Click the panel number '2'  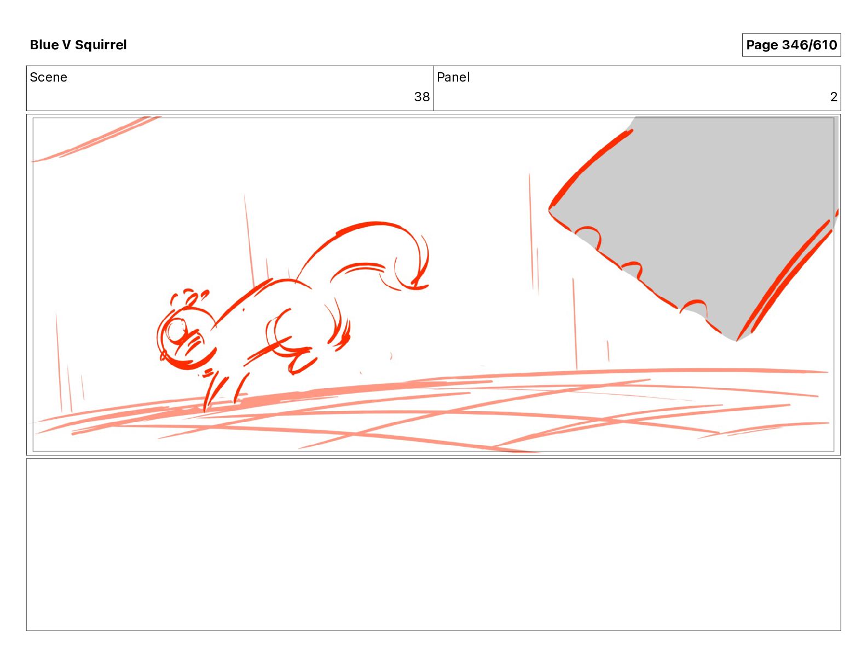(x=834, y=97)
